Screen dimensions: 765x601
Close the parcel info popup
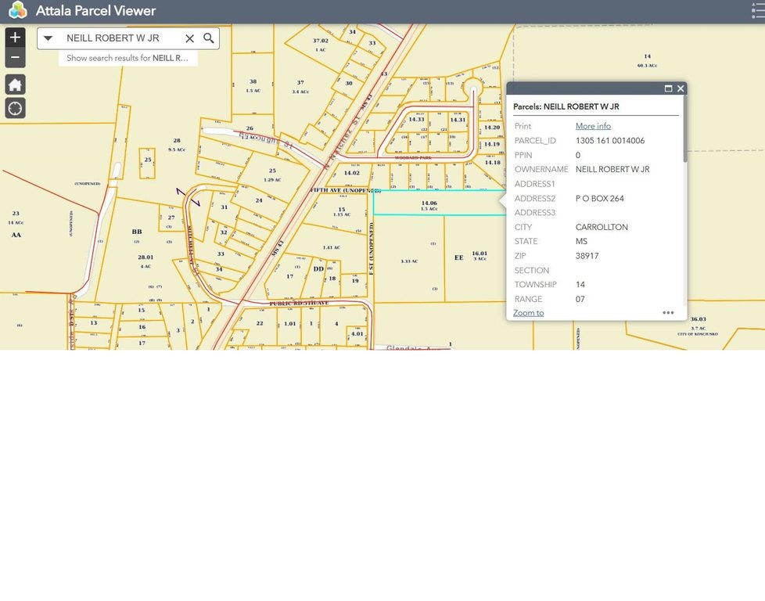681,88
